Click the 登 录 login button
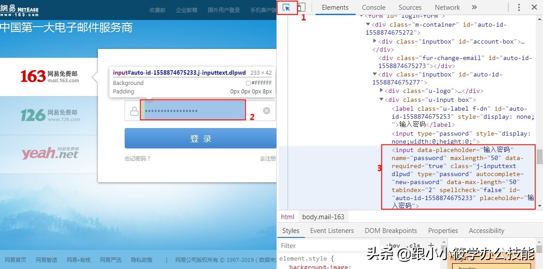This screenshot has width=543, height=269. point(200,138)
